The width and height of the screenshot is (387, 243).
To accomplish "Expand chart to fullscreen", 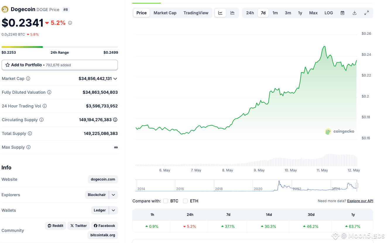I will 367,13.
